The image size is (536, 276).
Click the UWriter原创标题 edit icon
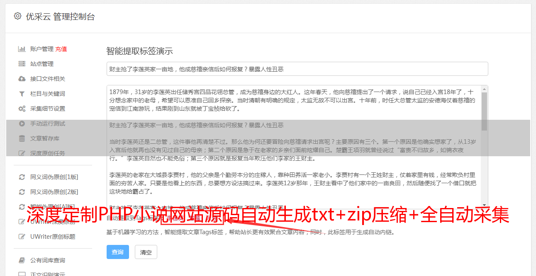click(x=22, y=237)
